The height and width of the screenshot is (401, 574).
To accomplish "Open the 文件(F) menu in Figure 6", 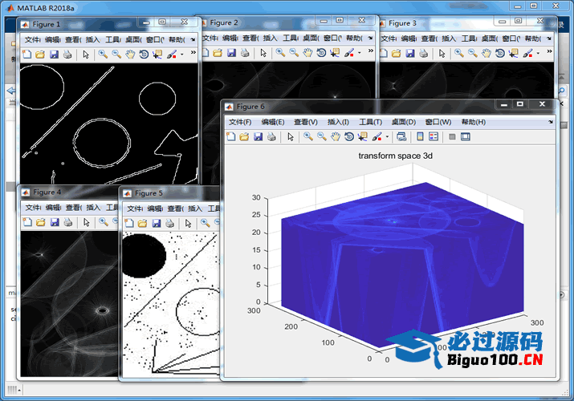I will click(x=240, y=122).
